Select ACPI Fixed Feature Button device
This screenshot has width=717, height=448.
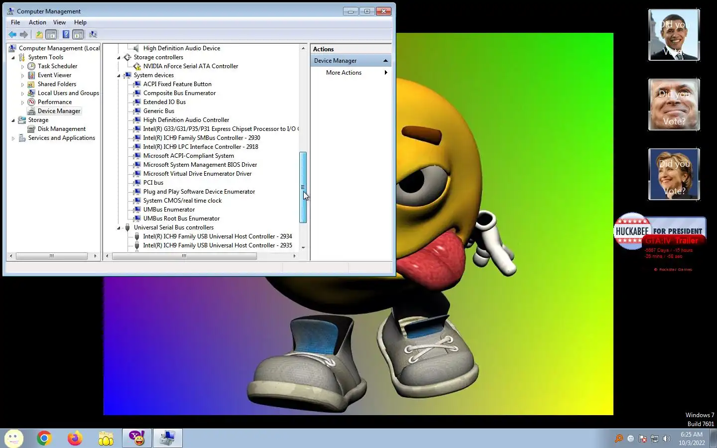point(177,84)
